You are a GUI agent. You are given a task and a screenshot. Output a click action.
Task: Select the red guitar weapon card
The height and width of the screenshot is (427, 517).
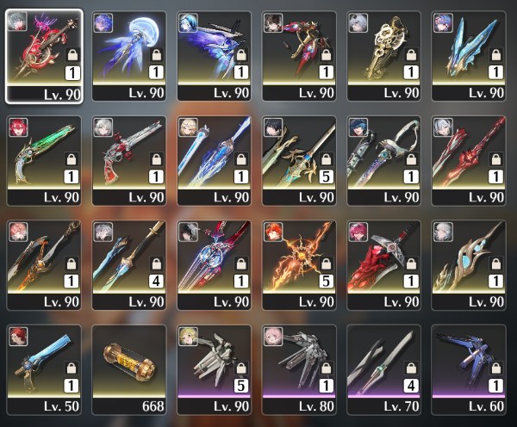pyautogui.click(x=44, y=56)
